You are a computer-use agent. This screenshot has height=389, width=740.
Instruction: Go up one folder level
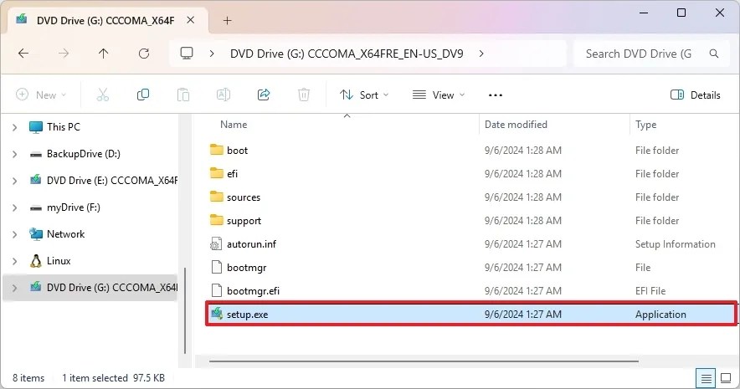click(103, 54)
